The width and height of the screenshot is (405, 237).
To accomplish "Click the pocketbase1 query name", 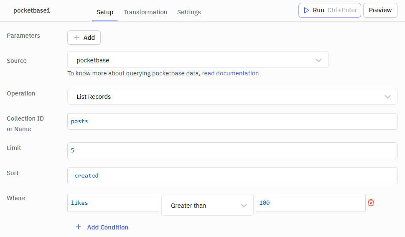I will pos(32,10).
